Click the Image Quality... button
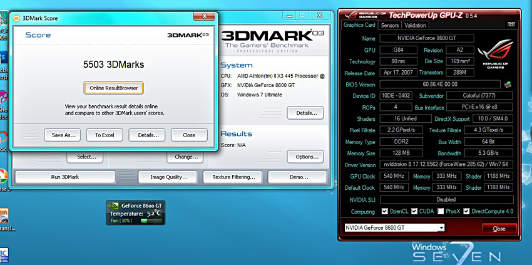532x265 pixels. click(x=168, y=177)
